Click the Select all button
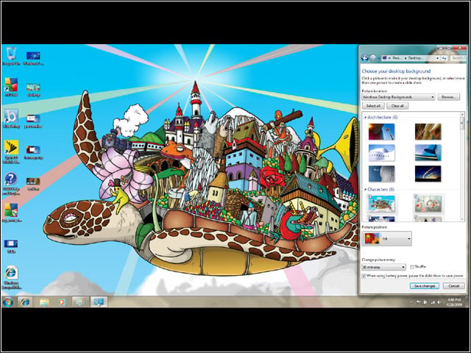This screenshot has width=471, height=353. click(373, 106)
